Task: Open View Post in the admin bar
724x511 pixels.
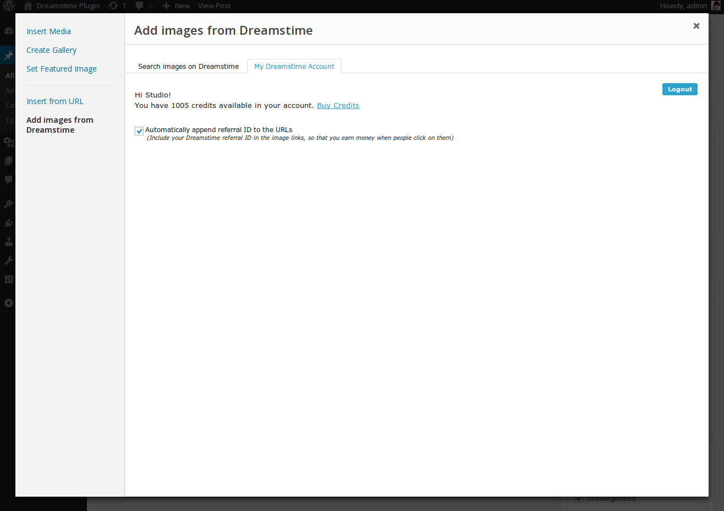Action: [215, 6]
